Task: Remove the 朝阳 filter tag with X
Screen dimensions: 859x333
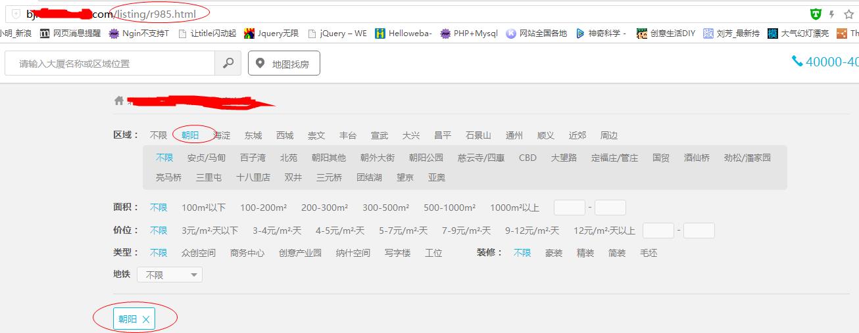Action: (146, 320)
